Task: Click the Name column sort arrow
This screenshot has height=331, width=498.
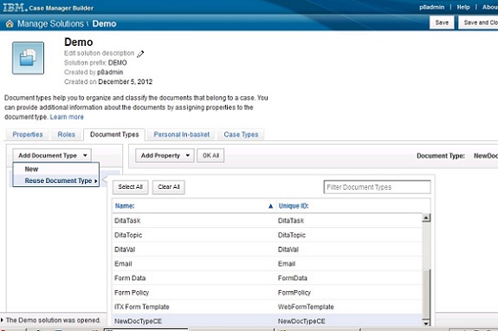Action: click(x=270, y=206)
